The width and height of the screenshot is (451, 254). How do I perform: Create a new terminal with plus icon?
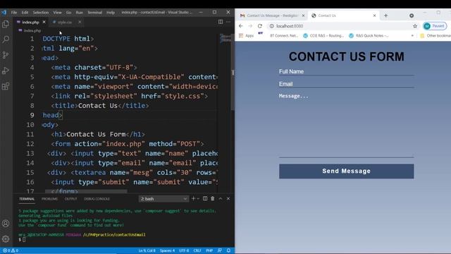(193, 199)
